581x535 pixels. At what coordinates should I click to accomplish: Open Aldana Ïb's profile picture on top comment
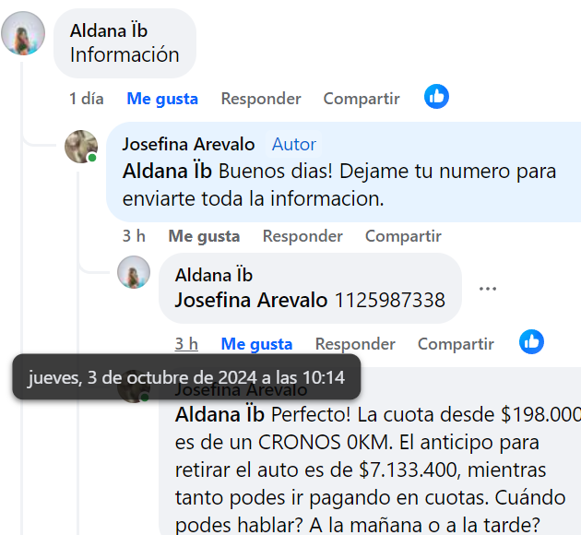point(23,33)
